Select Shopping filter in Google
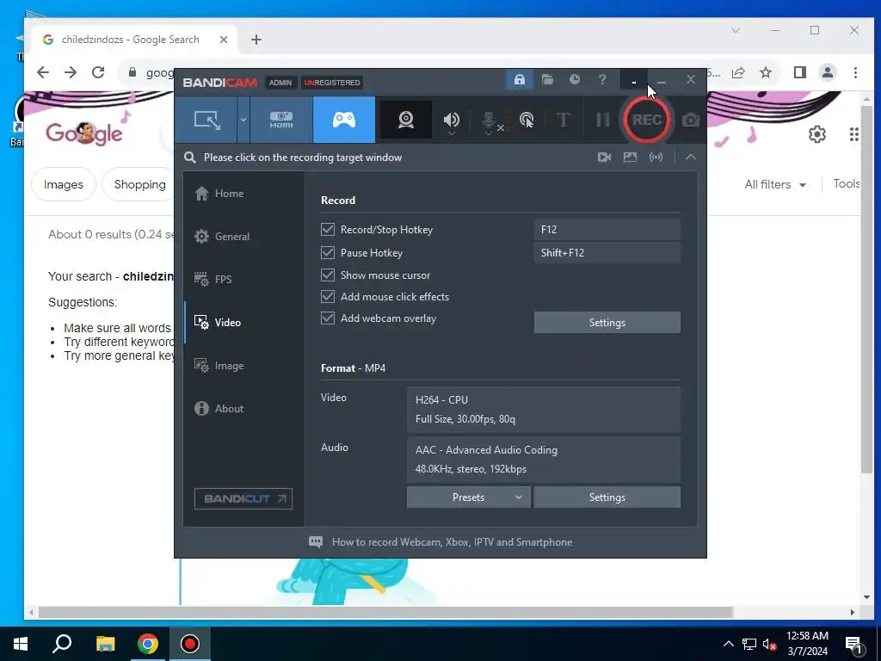 pos(139,184)
